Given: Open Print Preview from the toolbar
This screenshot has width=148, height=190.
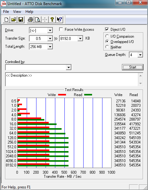Looking at the screenshot, I should point(38,19).
